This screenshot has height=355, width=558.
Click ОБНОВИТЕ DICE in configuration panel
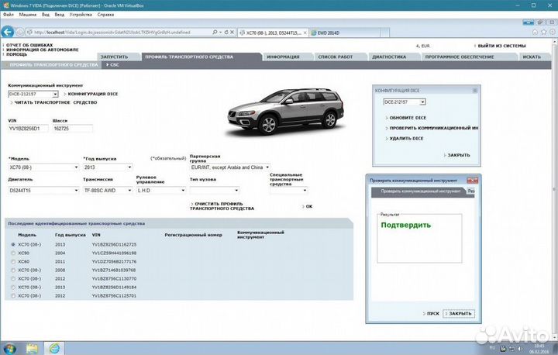(408, 118)
